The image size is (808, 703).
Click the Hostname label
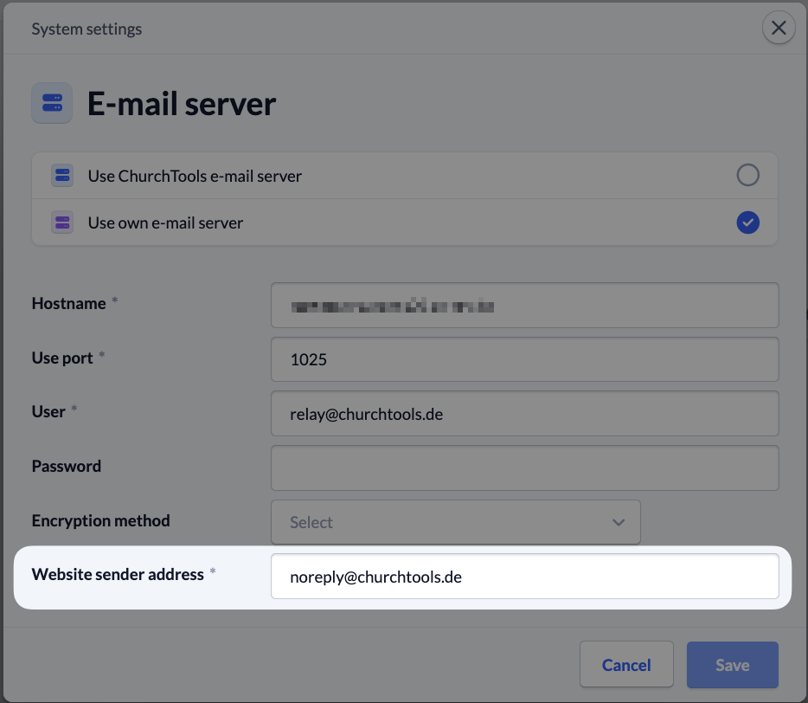(x=68, y=303)
